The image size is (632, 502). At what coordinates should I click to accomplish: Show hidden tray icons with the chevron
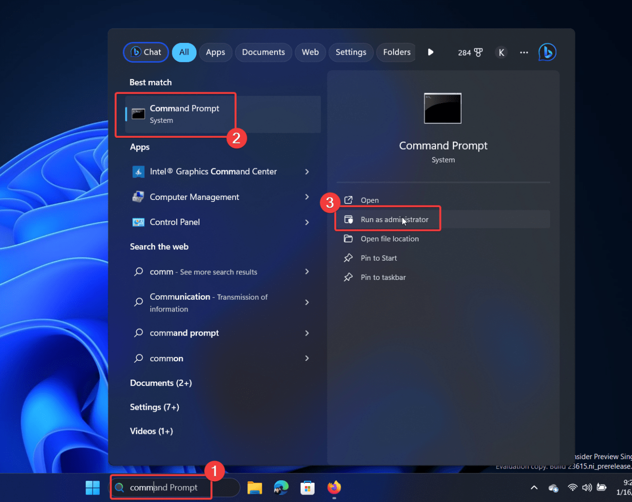[x=534, y=488]
